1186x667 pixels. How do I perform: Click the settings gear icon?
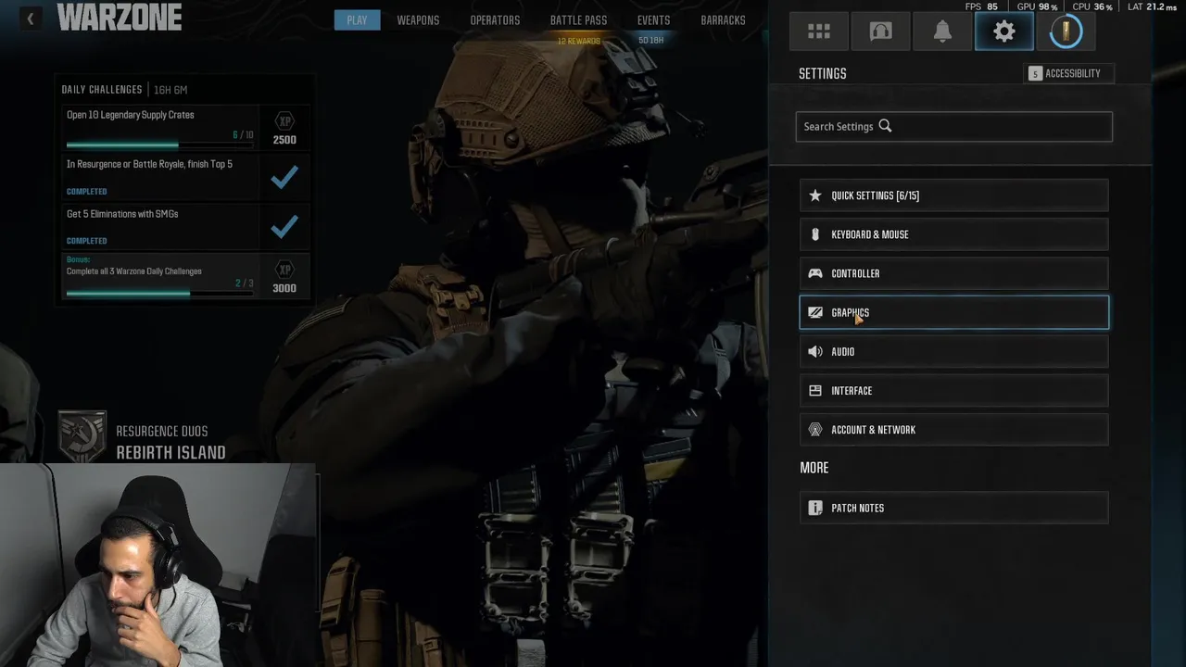(1003, 31)
